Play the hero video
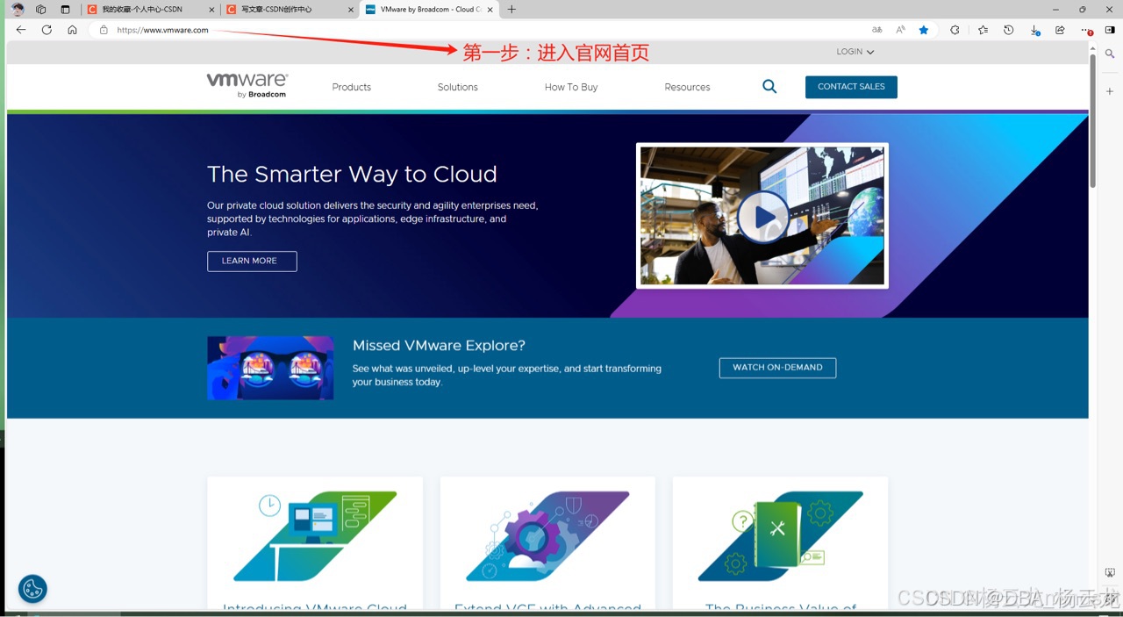Screen dimensions: 1123x617 point(762,217)
